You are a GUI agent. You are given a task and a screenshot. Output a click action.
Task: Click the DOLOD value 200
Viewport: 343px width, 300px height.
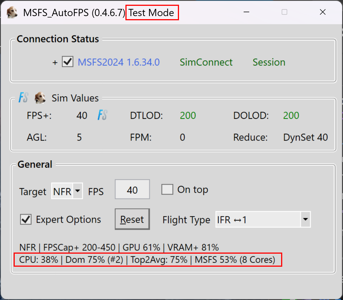(291, 115)
